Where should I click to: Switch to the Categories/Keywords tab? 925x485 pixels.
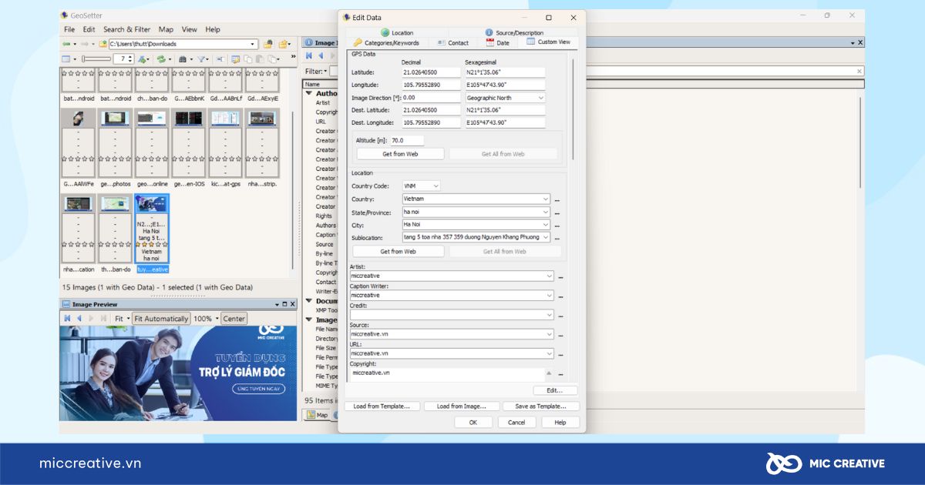pyautogui.click(x=387, y=43)
